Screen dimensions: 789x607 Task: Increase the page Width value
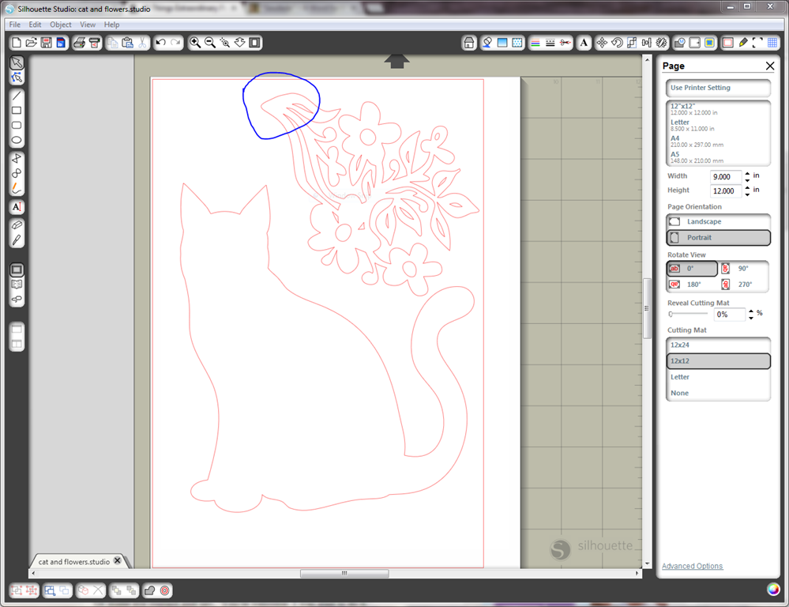[747, 174]
